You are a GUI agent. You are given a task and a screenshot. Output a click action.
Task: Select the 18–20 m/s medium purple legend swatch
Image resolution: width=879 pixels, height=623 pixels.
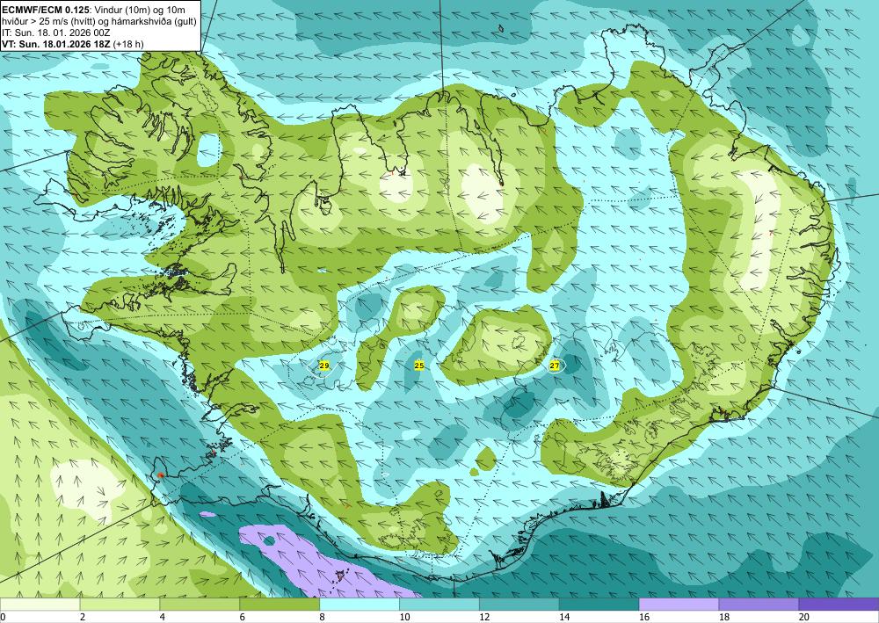click(x=759, y=604)
